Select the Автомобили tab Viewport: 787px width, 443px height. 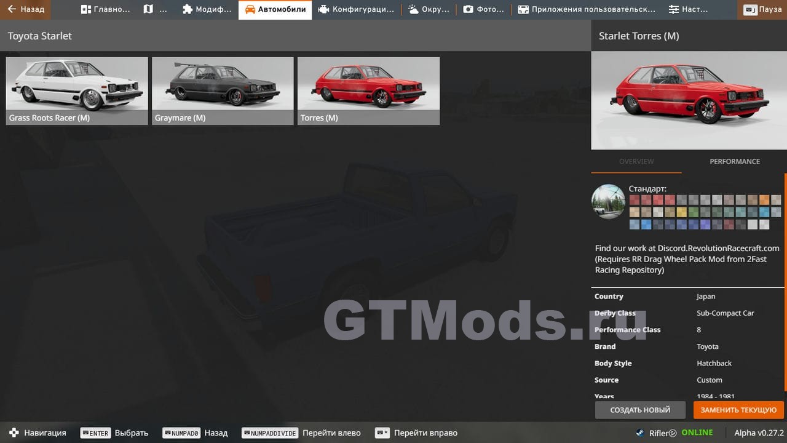(275, 9)
